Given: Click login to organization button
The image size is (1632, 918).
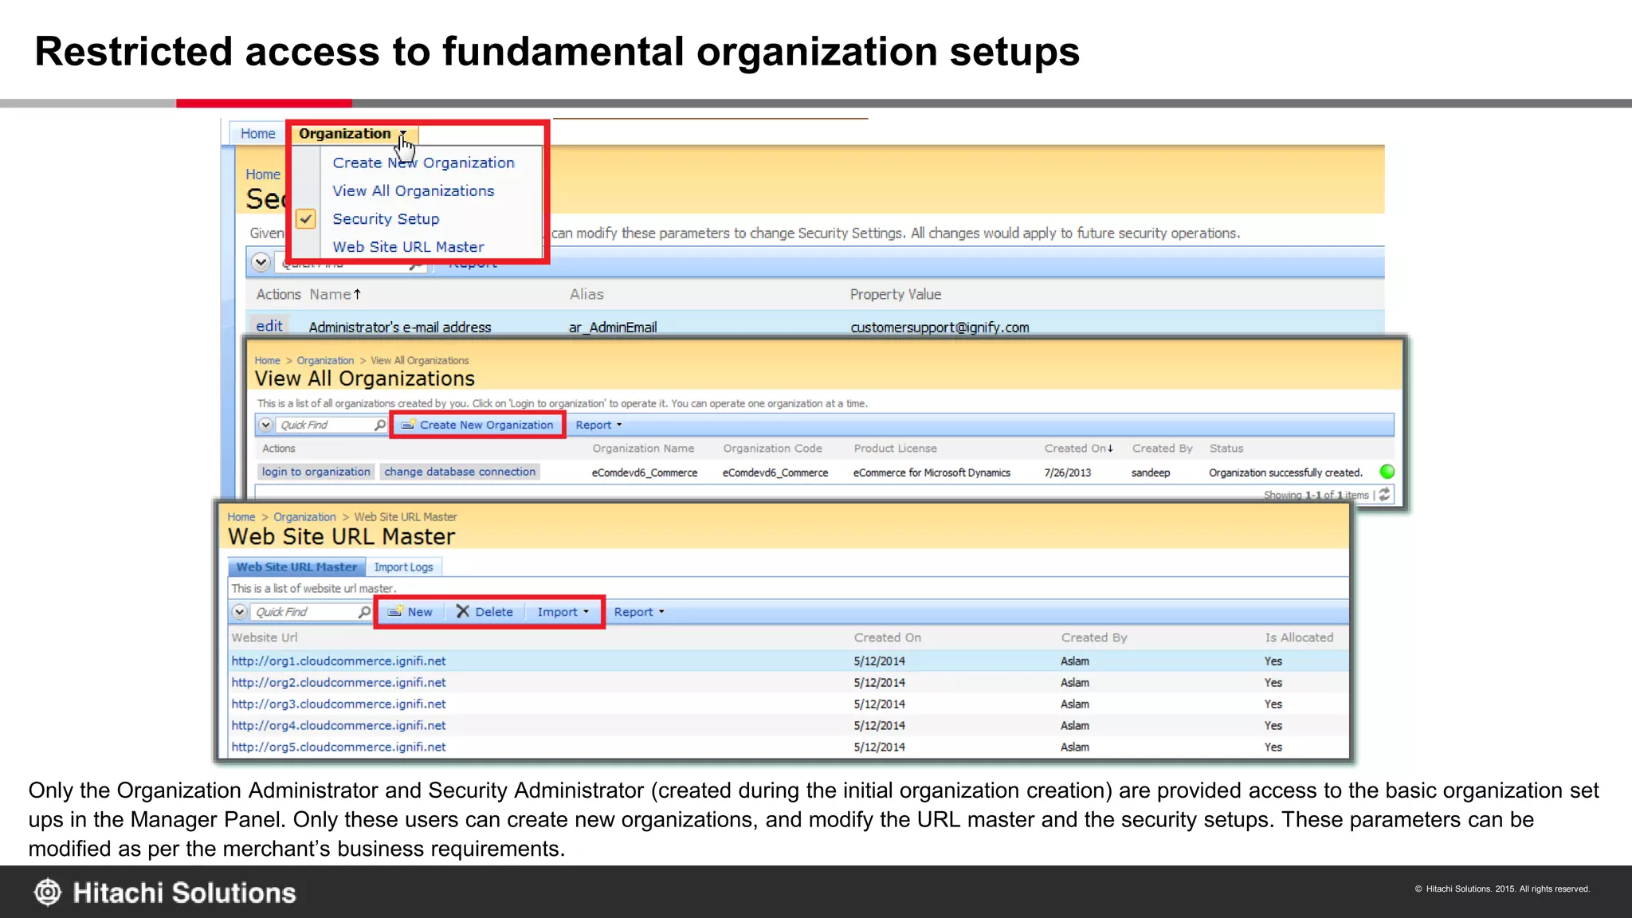Looking at the screenshot, I should point(316,472).
